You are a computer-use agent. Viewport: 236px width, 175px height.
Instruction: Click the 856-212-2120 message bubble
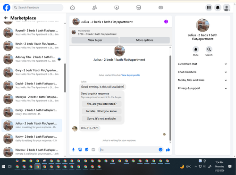pyautogui.click(x=90, y=128)
